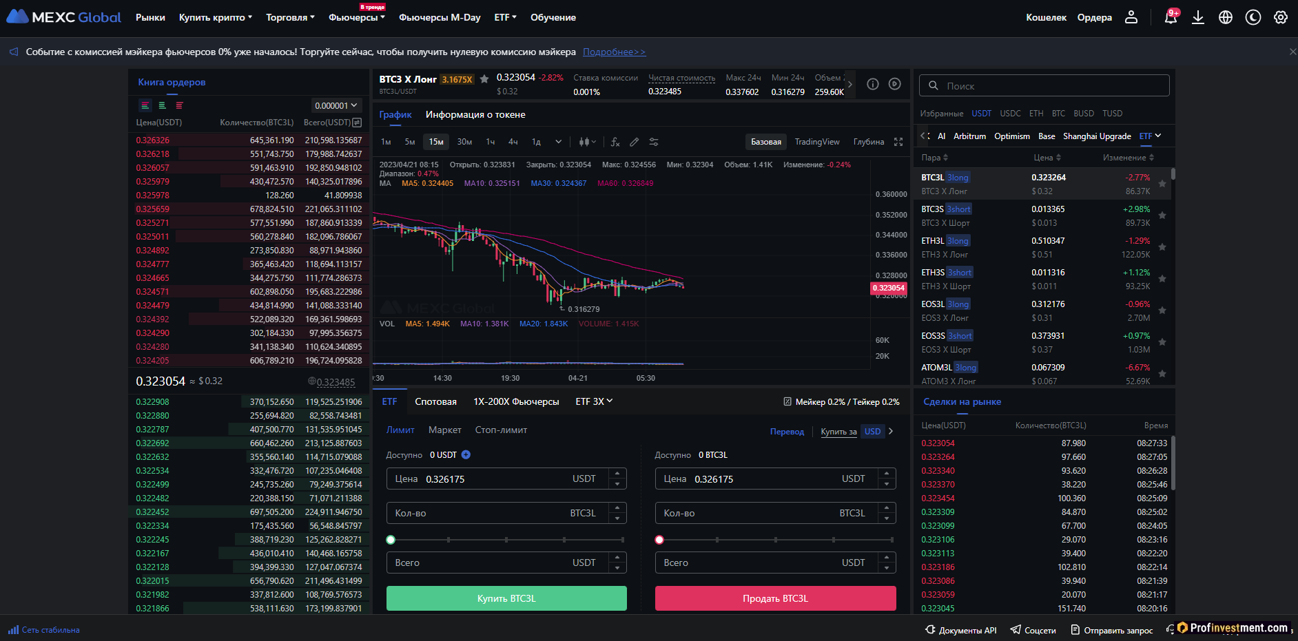Show both bids and asks order book view
Image resolution: width=1298 pixels, height=641 pixels.
click(145, 105)
